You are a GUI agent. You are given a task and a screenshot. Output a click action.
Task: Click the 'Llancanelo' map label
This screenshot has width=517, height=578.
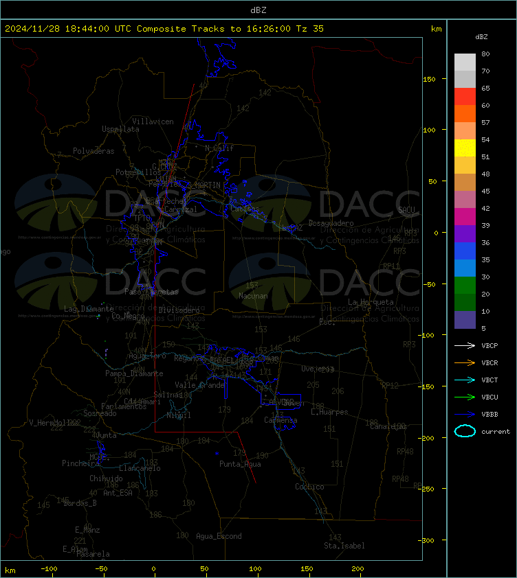140,468
